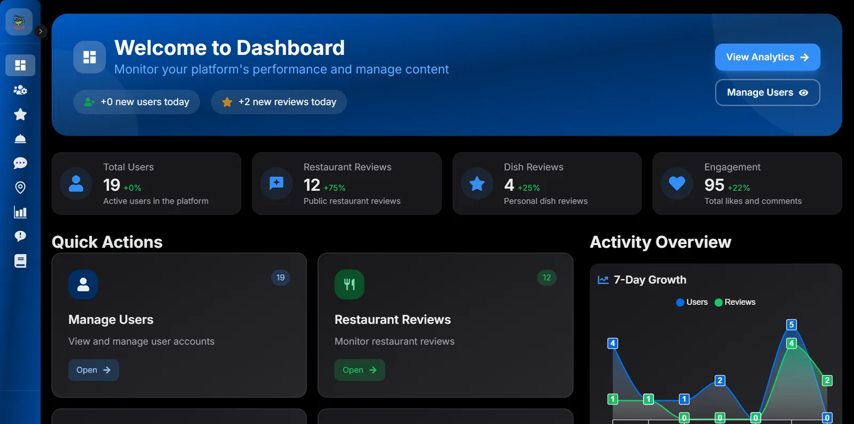The height and width of the screenshot is (424, 854).
Task: Click the dashboard grid icon beside the Welcome title
Action: (90, 57)
